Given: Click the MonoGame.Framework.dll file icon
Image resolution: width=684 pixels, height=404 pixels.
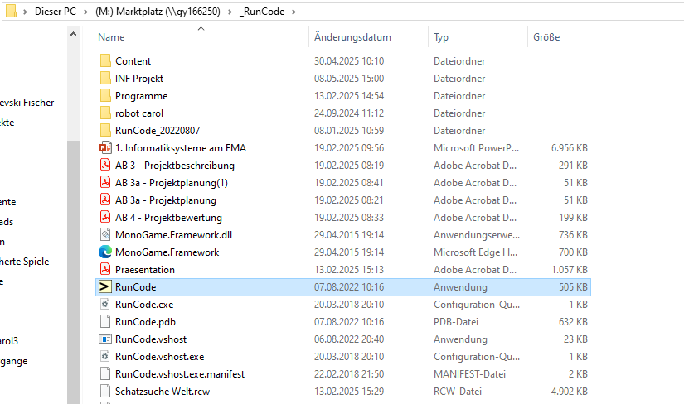Looking at the screenshot, I should [x=105, y=235].
